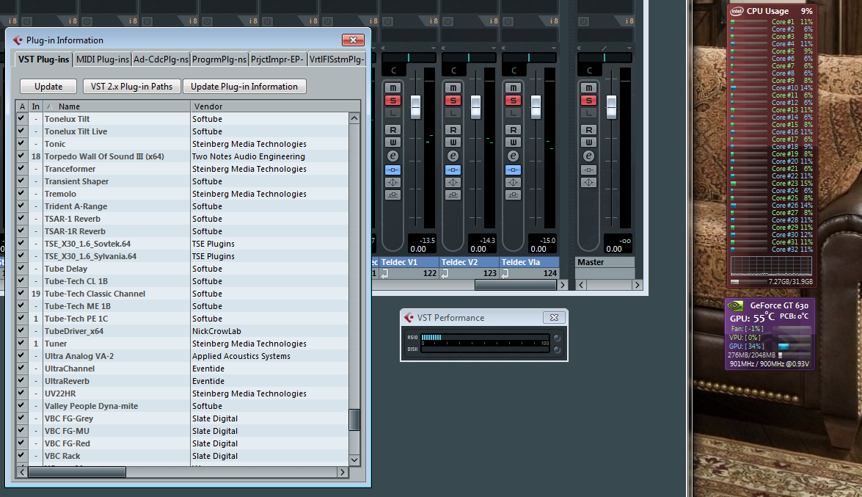
Task: Click the sends-state icon on Teldec V2
Action: pyautogui.click(x=453, y=195)
